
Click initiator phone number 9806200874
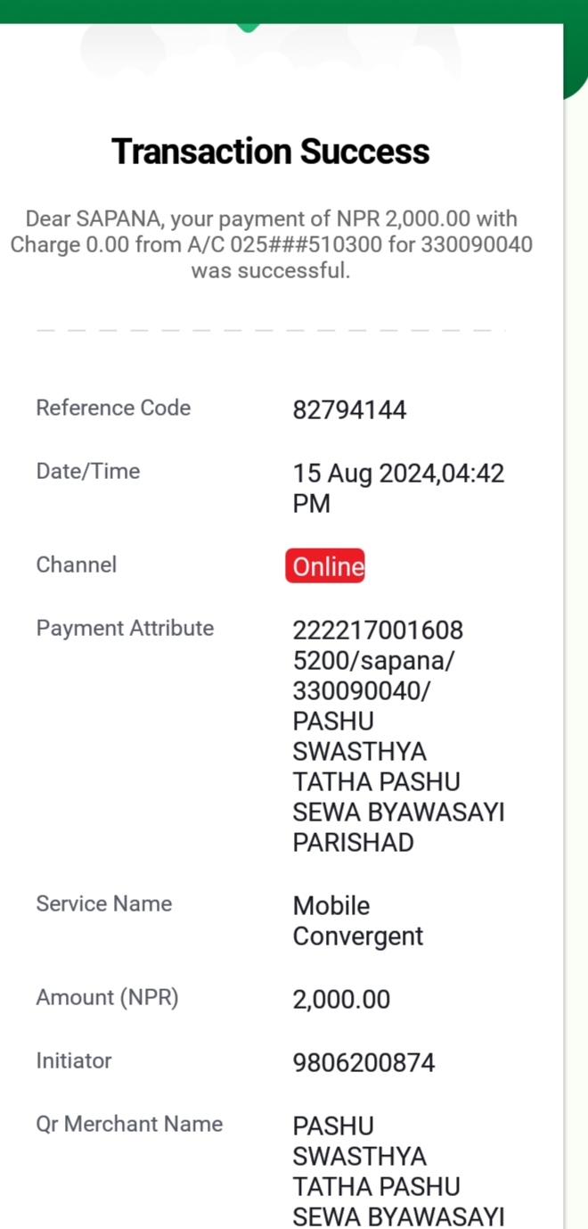(x=363, y=1063)
